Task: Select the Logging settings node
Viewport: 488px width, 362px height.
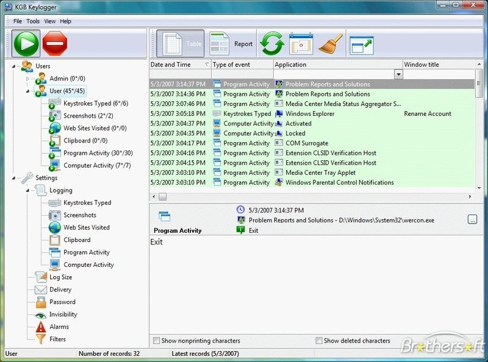Action: [x=60, y=190]
